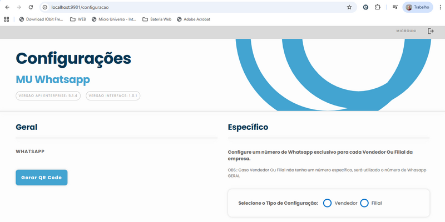Open the browser extensions puzzle icon
Screen dimensions: 445x222
[x=378, y=7]
